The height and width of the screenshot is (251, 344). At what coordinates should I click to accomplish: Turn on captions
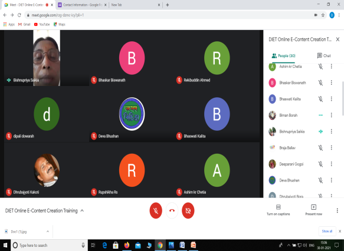[x=278, y=210]
